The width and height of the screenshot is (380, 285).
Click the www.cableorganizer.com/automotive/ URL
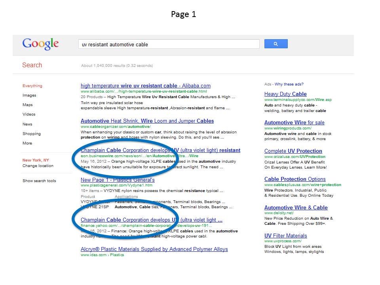[x=116, y=127]
